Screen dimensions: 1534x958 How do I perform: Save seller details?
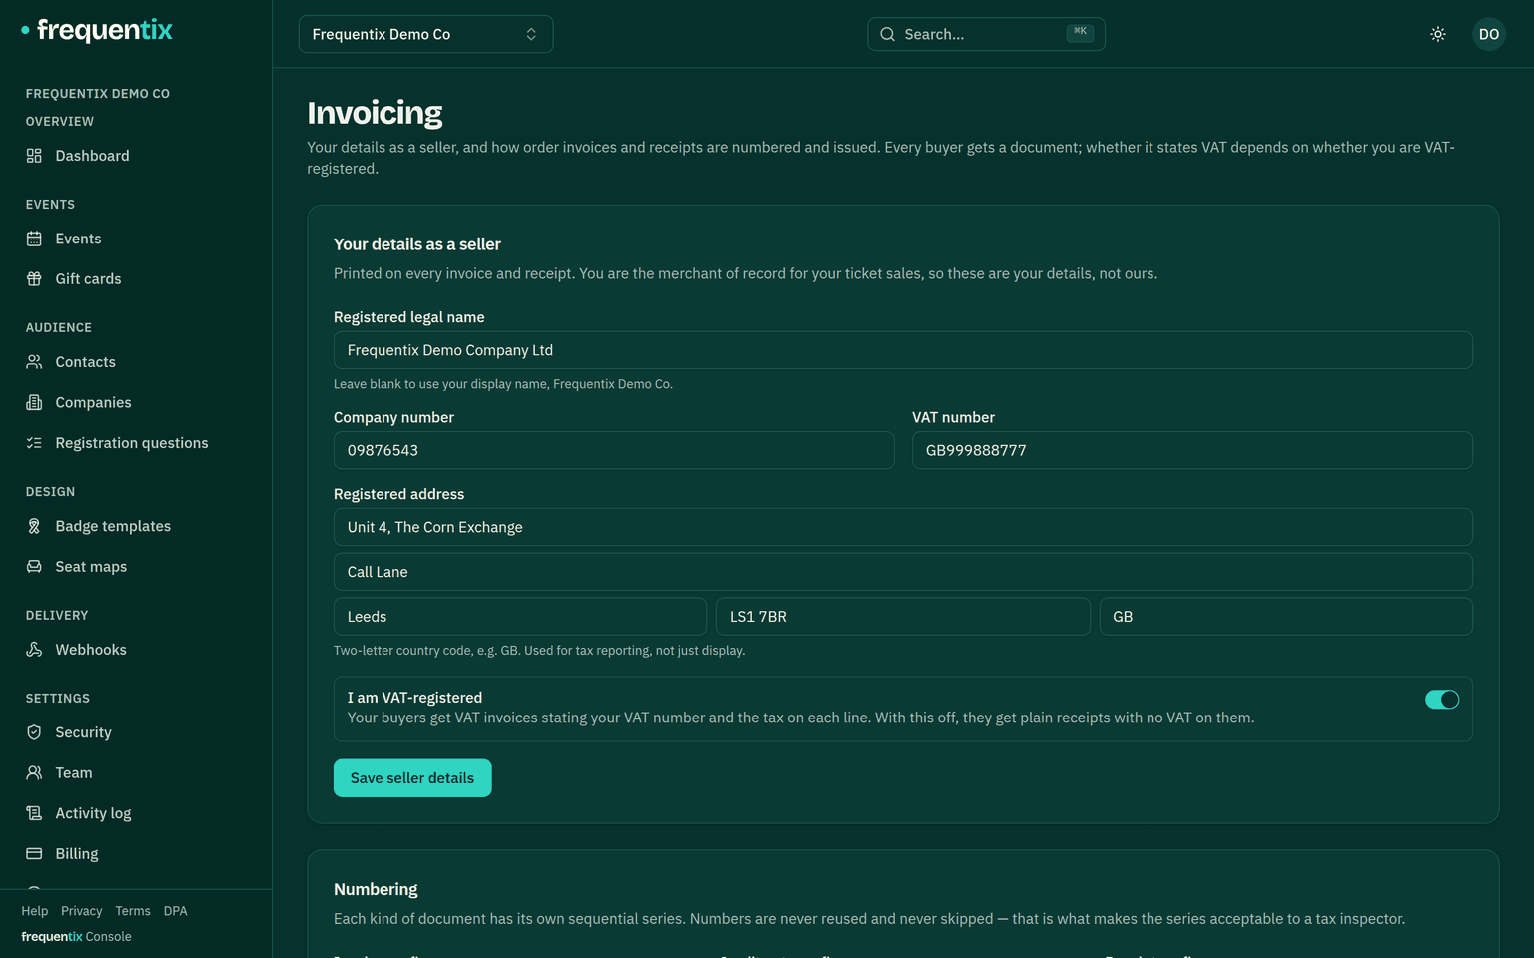tap(412, 778)
